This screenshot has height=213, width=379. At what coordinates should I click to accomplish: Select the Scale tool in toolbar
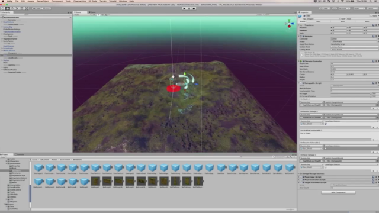coord(17,8)
